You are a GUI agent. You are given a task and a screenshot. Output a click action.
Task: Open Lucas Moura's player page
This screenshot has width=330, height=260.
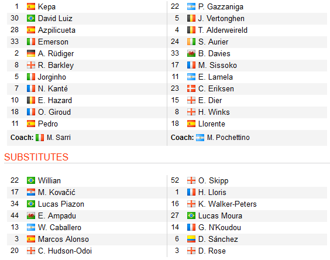click(x=220, y=215)
